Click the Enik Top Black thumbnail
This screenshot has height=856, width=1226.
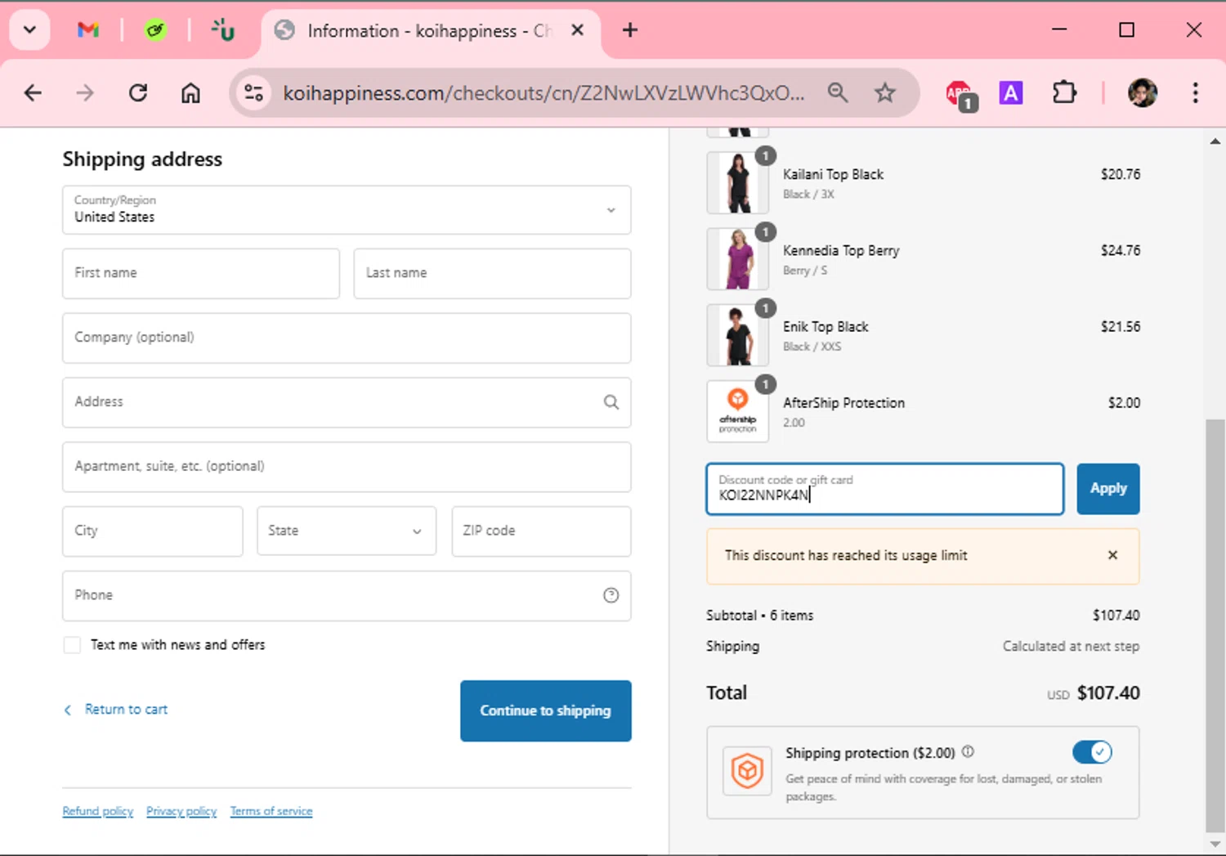pyautogui.click(x=738, y=334)
